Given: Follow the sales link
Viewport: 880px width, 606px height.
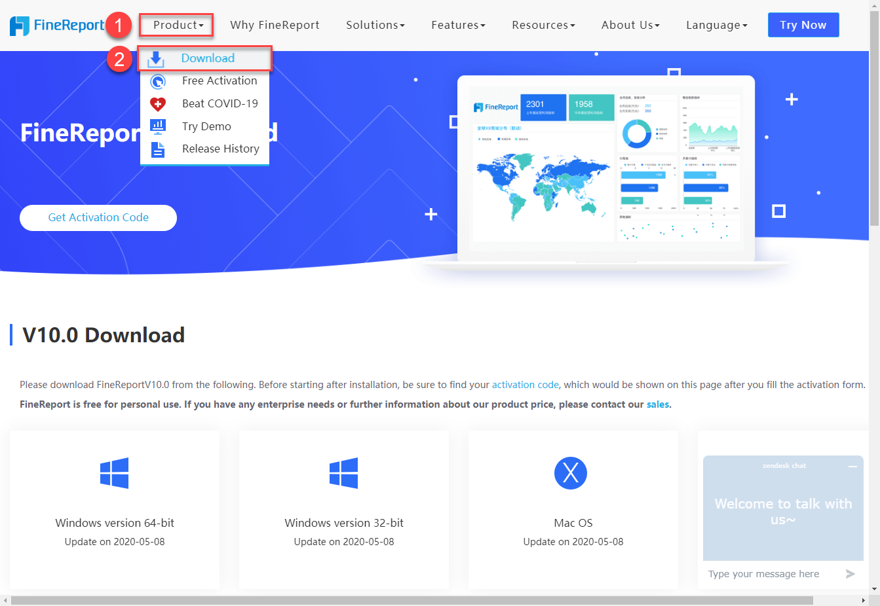Looking at the screenshot, I should point(658,404).
